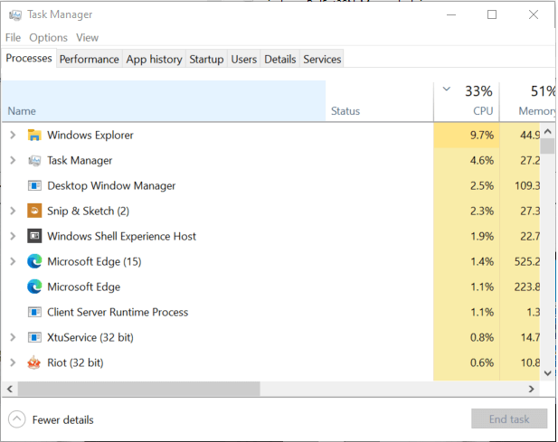Sort by the Status column header

pyautogui.click(x=379, y=101)
